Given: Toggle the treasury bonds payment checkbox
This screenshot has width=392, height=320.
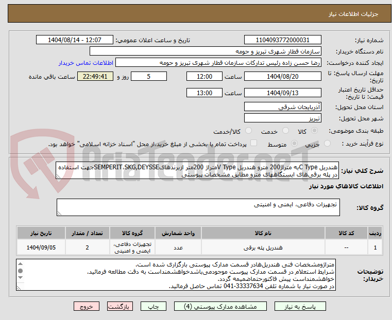Looking at the screenshot, I should click(x=254, y=143).
